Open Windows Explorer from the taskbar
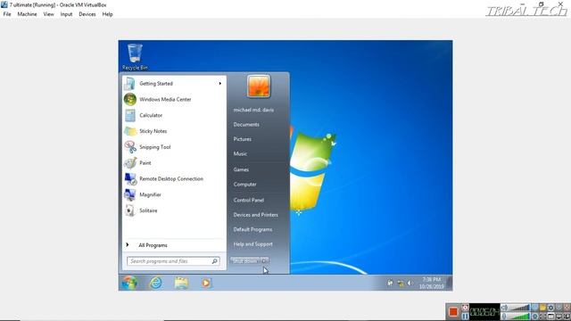 point(181,283)
